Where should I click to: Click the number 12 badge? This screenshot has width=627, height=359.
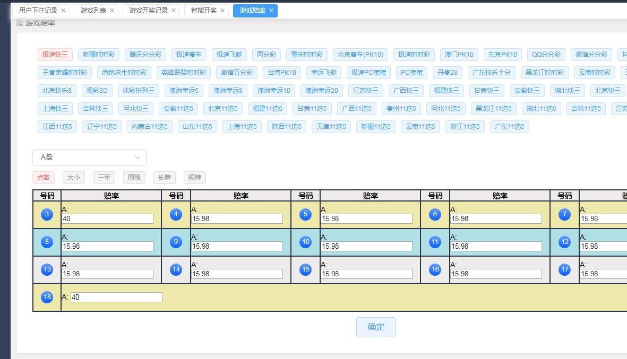(564, 242)
